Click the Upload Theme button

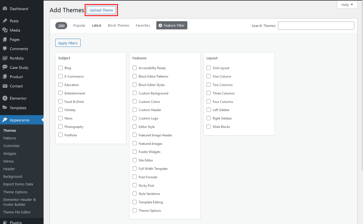(101, 10)
